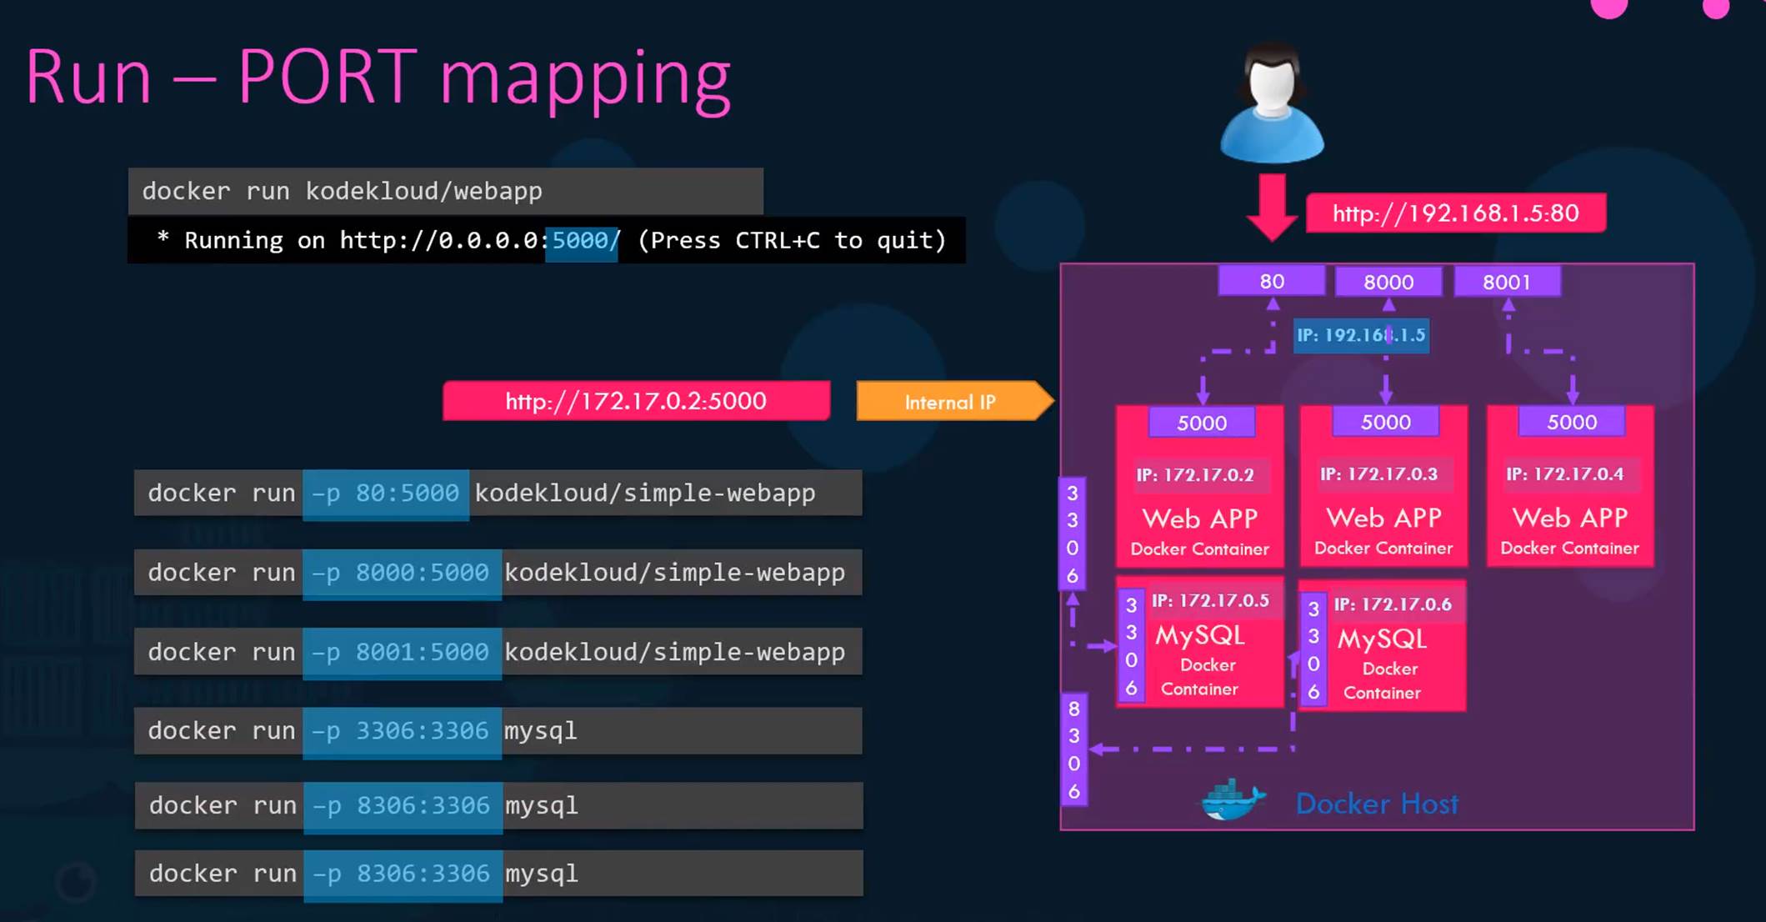
Task: Click the user avatar icon
Action: [1272, 102]
